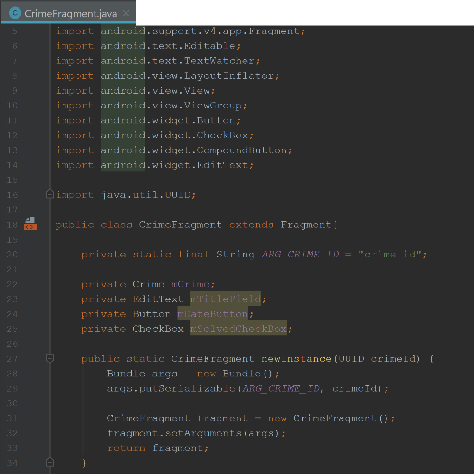Click line number 27 in the gutter

coord(12,359)
